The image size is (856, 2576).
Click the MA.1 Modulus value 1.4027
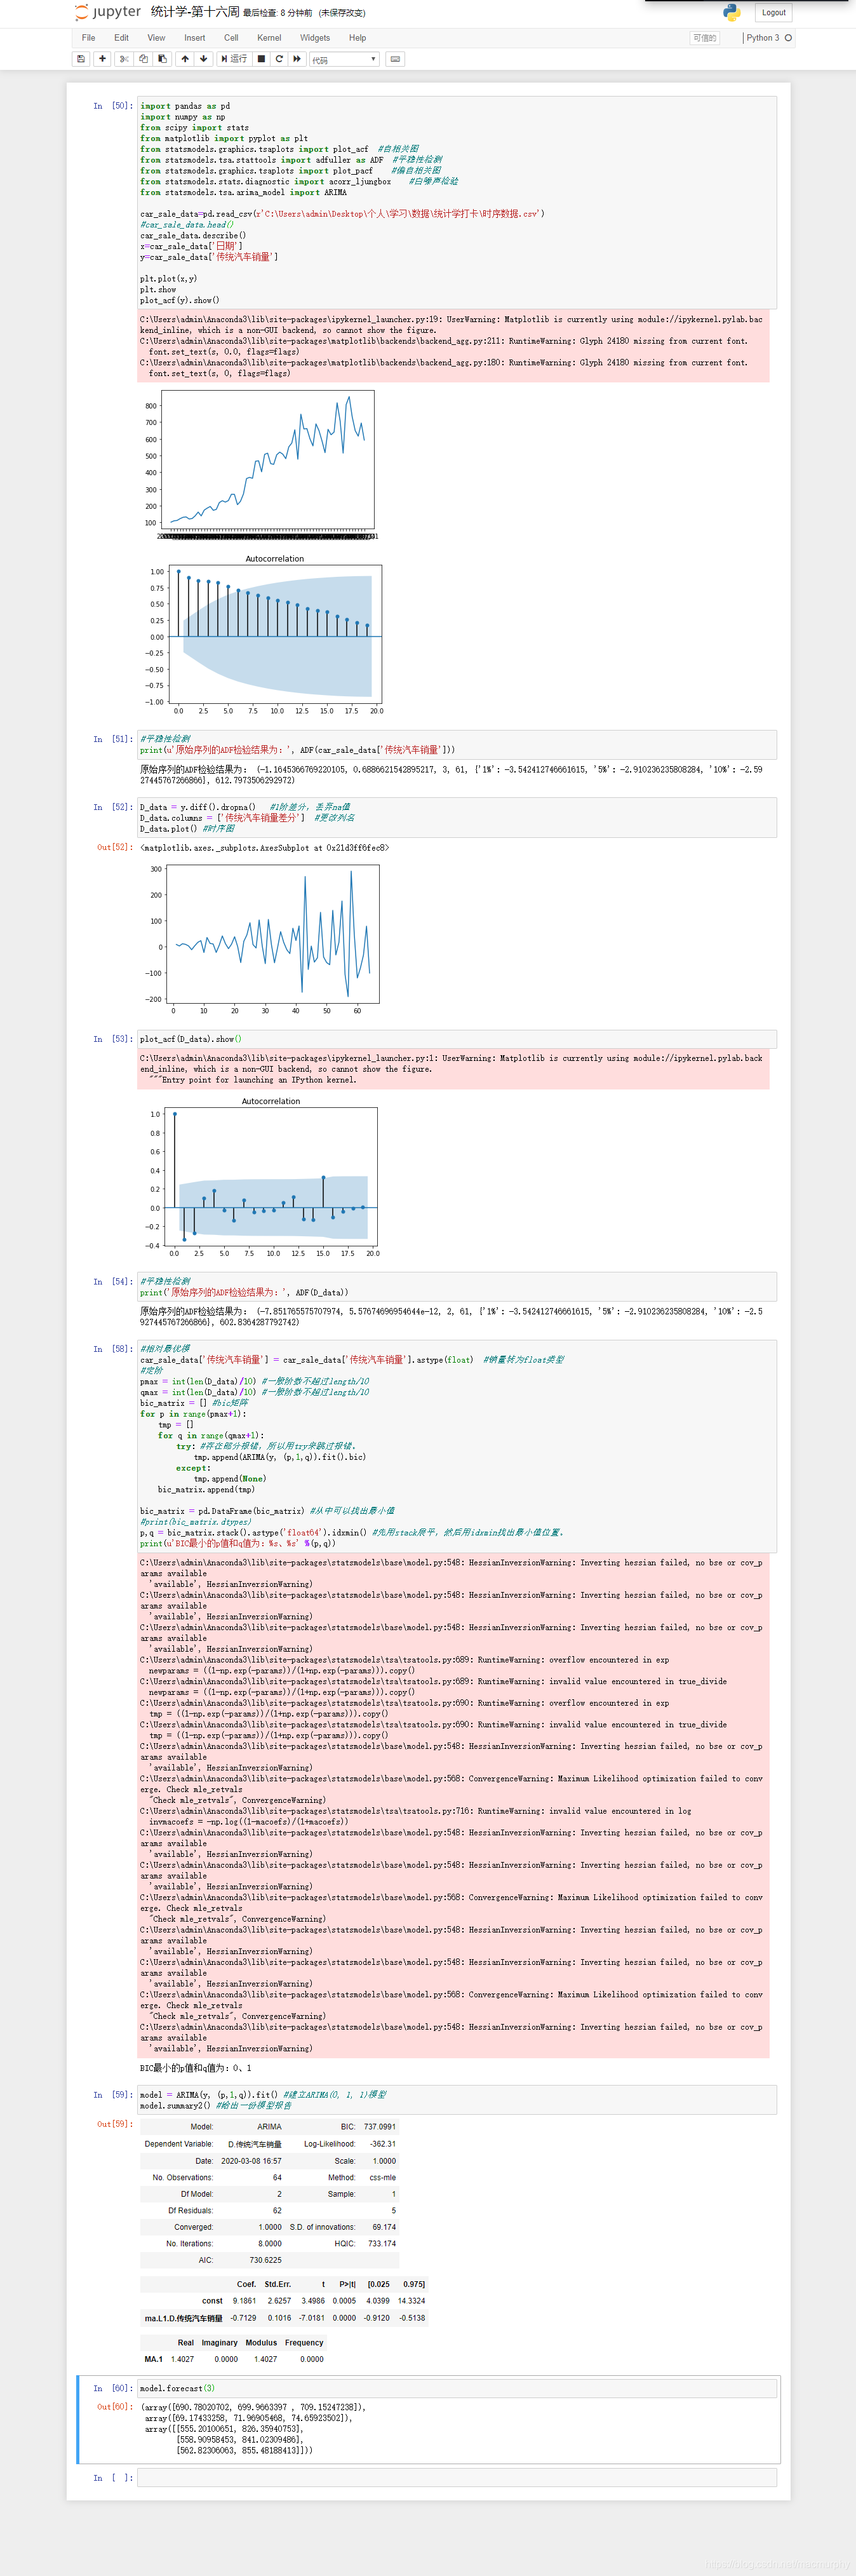tap(265, 2358)
